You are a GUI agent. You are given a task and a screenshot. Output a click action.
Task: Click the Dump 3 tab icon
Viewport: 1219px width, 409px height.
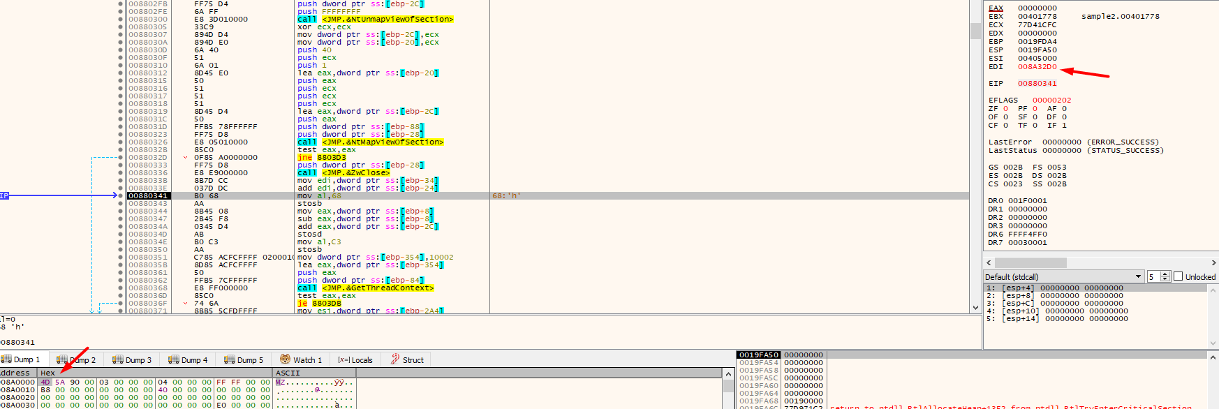tap(117, 359)
